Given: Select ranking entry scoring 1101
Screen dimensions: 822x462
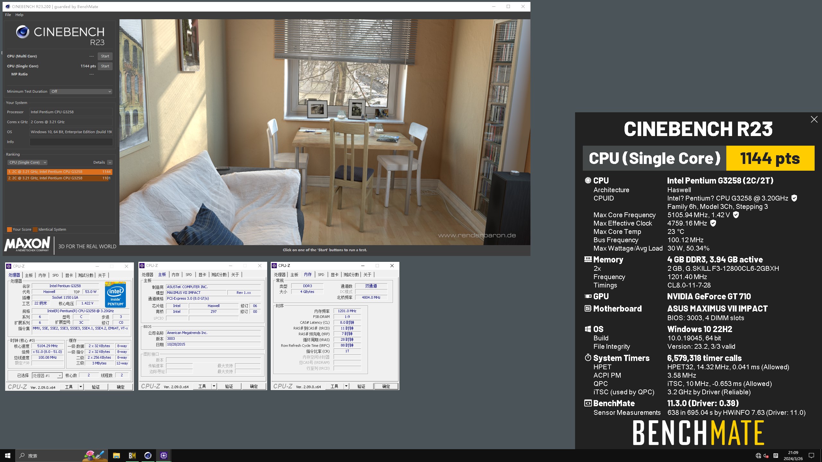Looking at the screenshot, I should click(59, 178).
